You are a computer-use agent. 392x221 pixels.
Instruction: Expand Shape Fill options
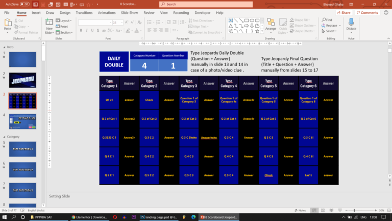coord(300,20)
